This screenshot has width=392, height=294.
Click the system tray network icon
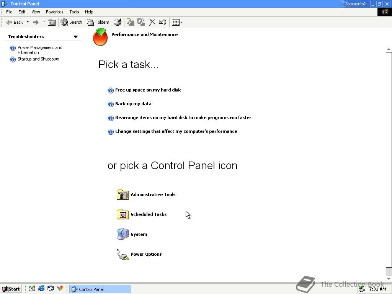click(362, 289)
